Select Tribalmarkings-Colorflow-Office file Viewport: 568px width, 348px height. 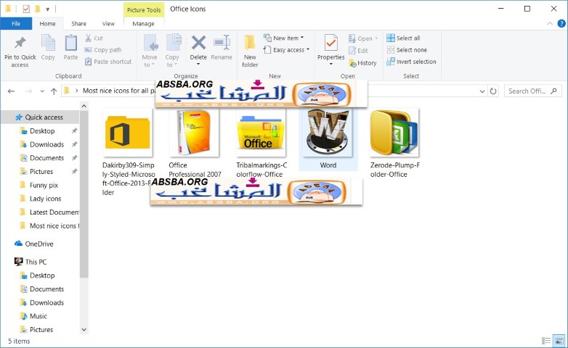261,143
